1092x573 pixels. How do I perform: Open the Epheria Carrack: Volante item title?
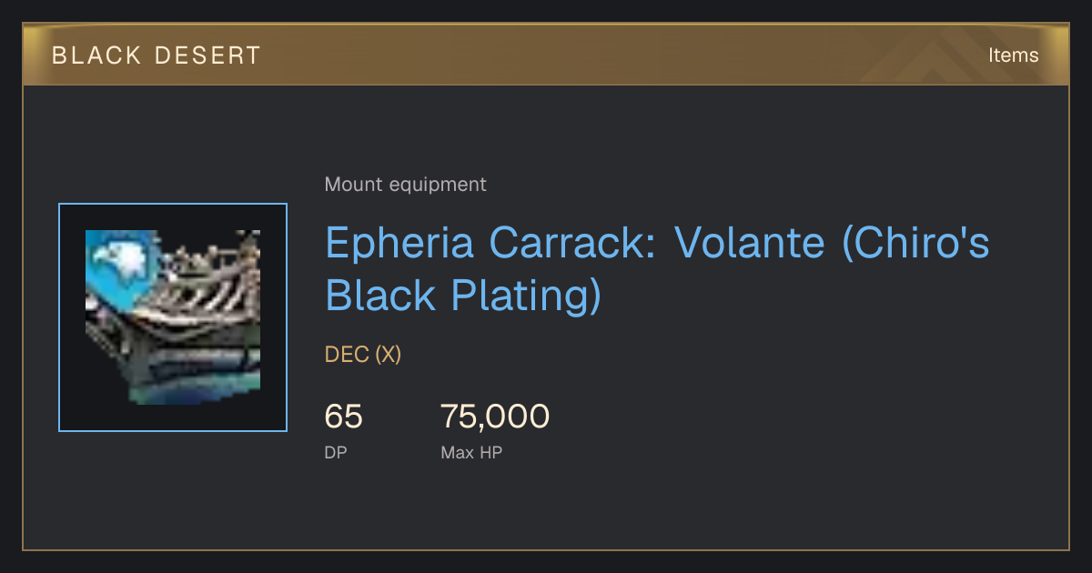click(x=657, y=269)
